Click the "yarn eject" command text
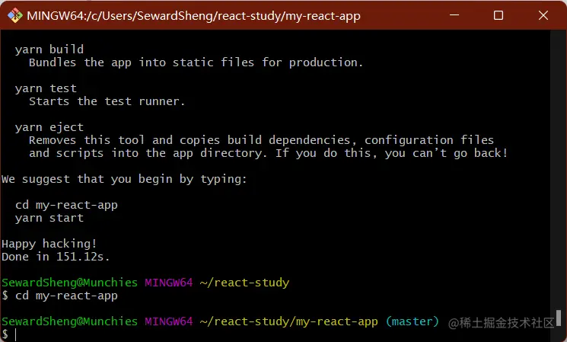This screenshot has width=567, height=342. pyautogui.click(x=49, y=127)
